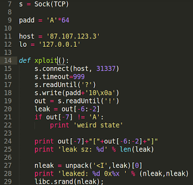
Task: Click the 'len' builtin on line 25
Action: tap(125, 149)
